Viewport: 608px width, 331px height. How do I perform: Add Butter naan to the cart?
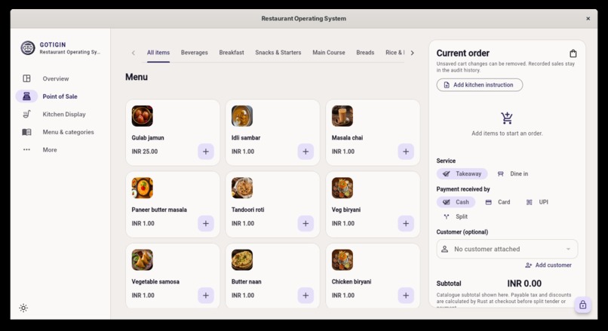306,296
